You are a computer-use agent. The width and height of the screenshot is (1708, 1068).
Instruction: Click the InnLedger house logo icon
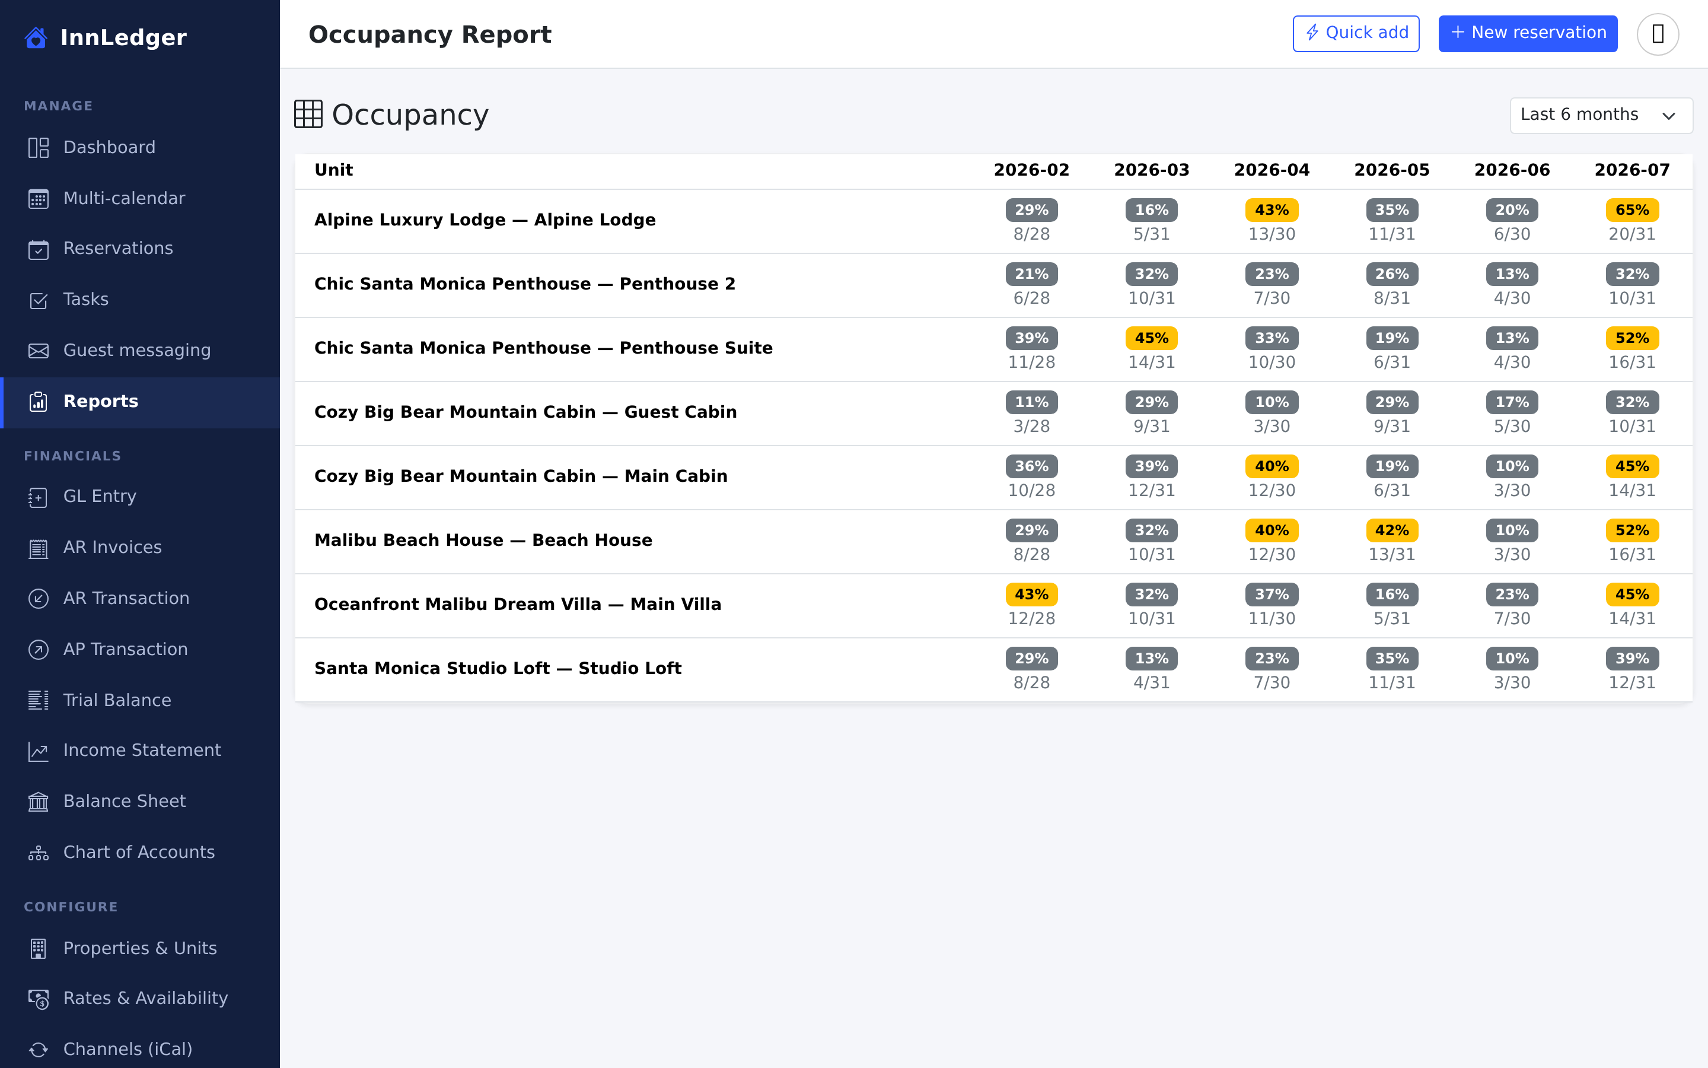pos(36,37)
